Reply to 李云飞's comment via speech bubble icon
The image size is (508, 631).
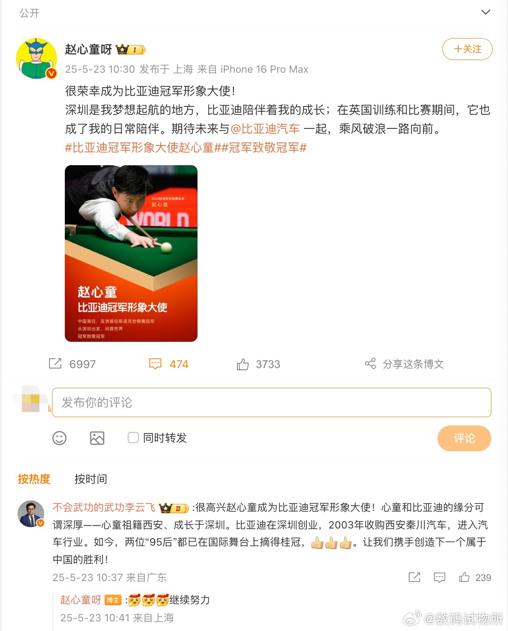(440, 578)
